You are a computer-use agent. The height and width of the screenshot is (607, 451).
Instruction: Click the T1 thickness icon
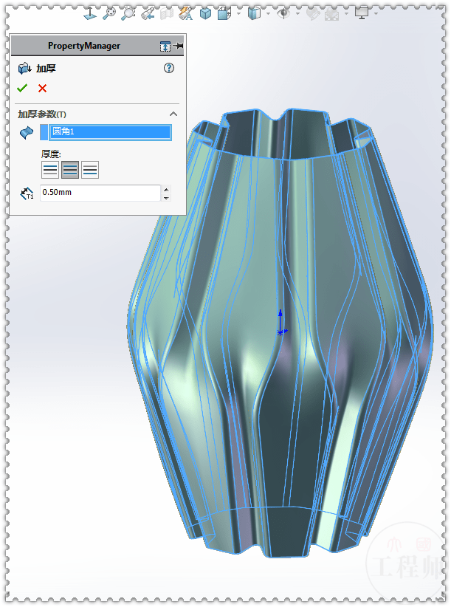point(27,193)
